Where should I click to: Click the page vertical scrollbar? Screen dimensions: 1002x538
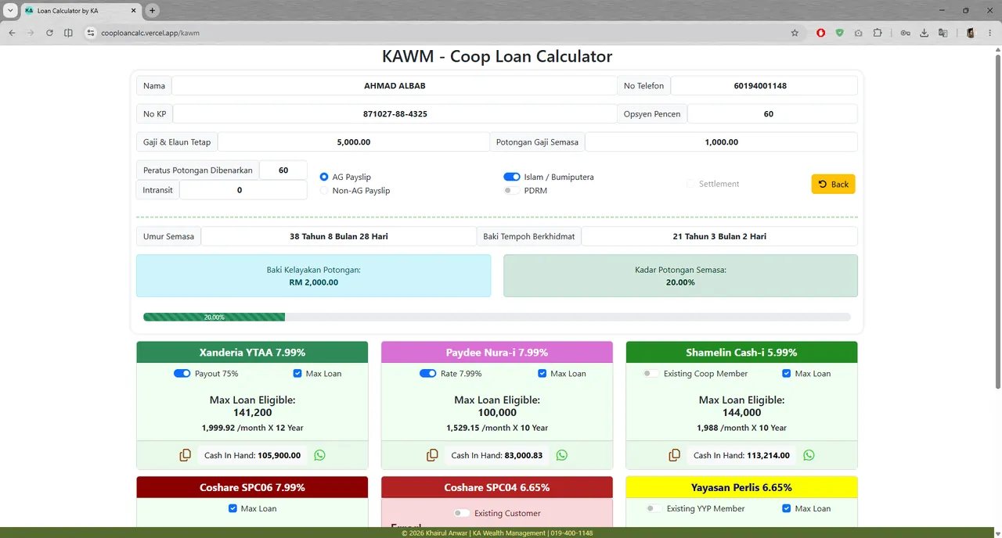pos(997,223)
